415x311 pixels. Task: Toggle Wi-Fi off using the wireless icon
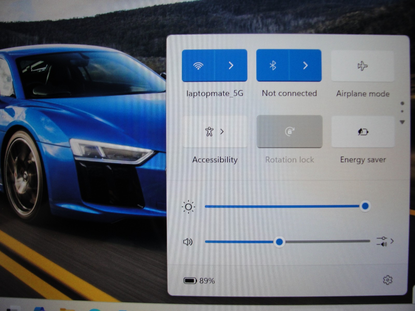pos(198,65)
